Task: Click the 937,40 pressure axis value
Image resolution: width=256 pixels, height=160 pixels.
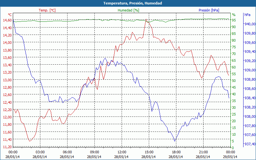Action: (250, 144)
